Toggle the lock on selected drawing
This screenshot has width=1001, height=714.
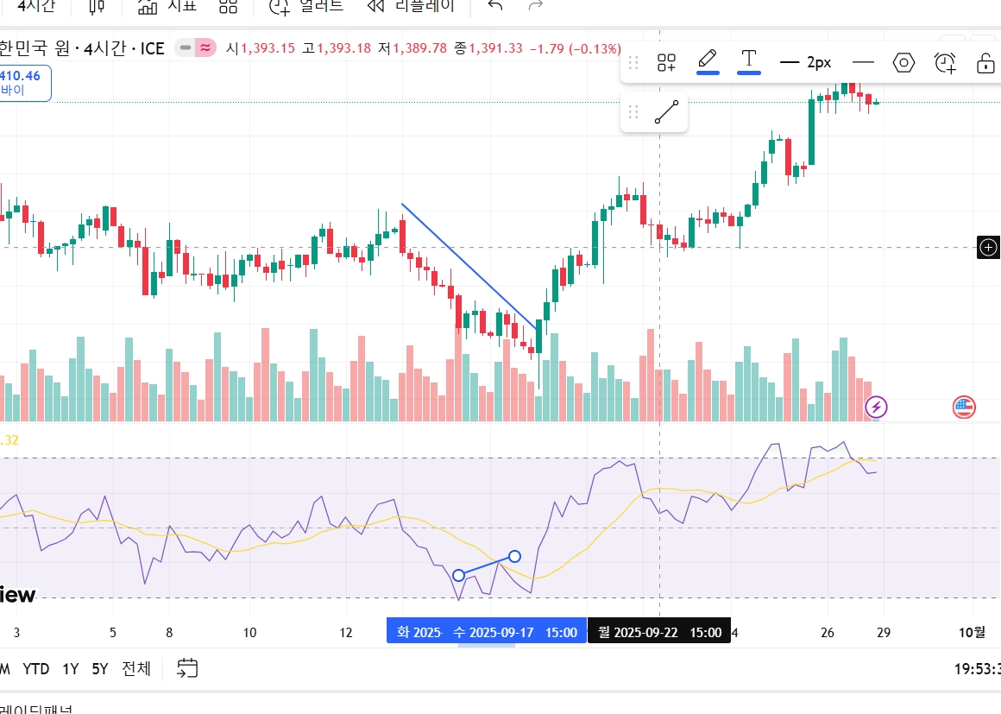pos(985,62)
